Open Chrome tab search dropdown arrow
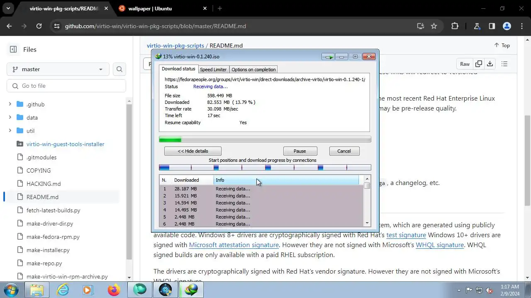Viewport: 531px width, 298px height. [8, 8]
